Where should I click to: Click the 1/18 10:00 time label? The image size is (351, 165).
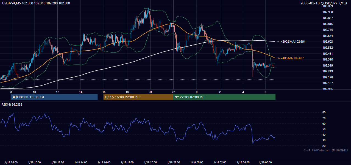(x=34, y=163)
